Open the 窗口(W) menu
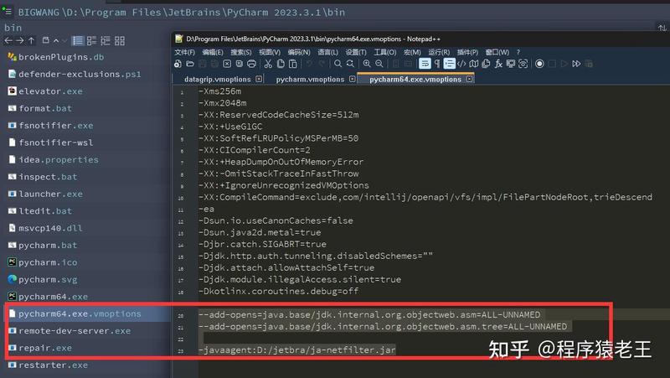Screen dimensions: 670x378 coord(497,52)
